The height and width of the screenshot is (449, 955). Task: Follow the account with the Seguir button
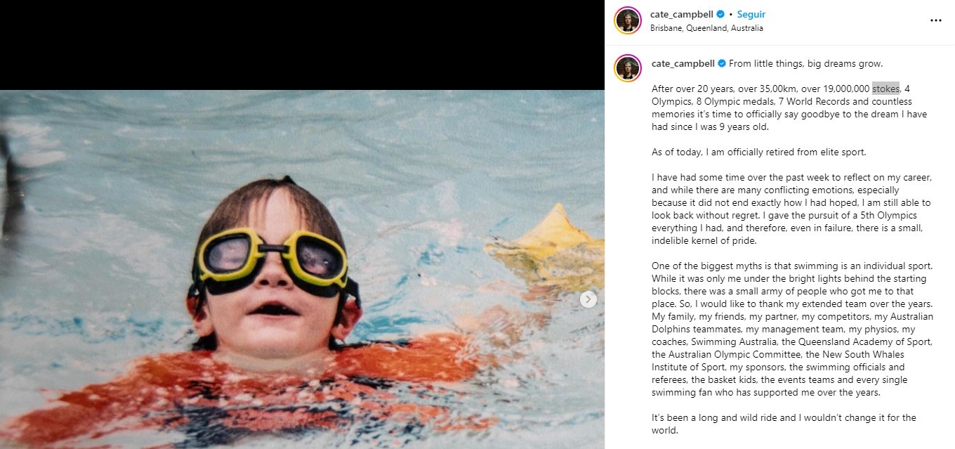pyautogui.click(x=751, y=15)
